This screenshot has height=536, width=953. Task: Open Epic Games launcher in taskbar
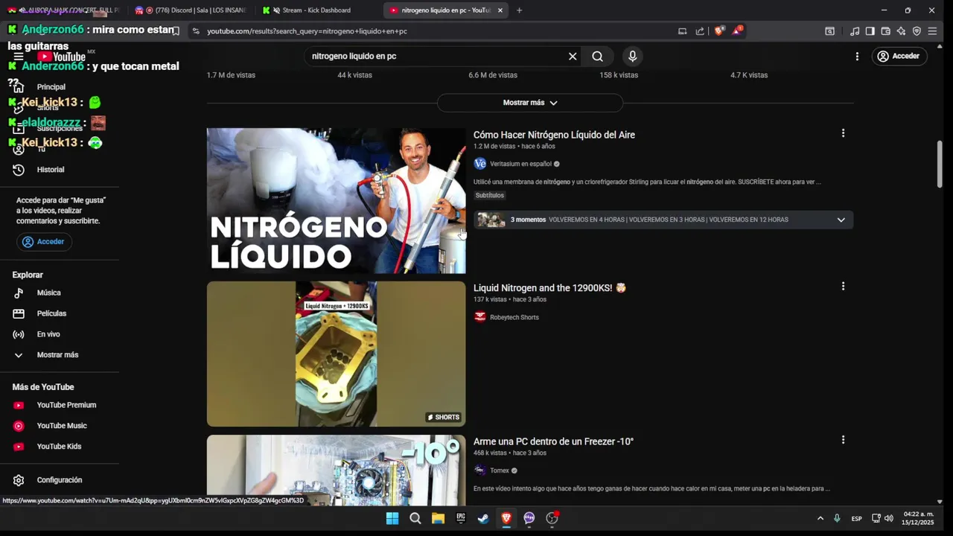[461, 518]
